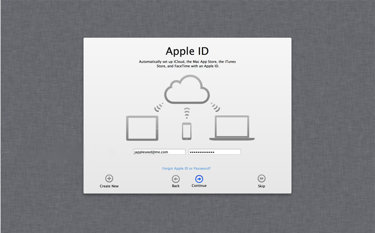Click the Back label

tap(176, 186)
